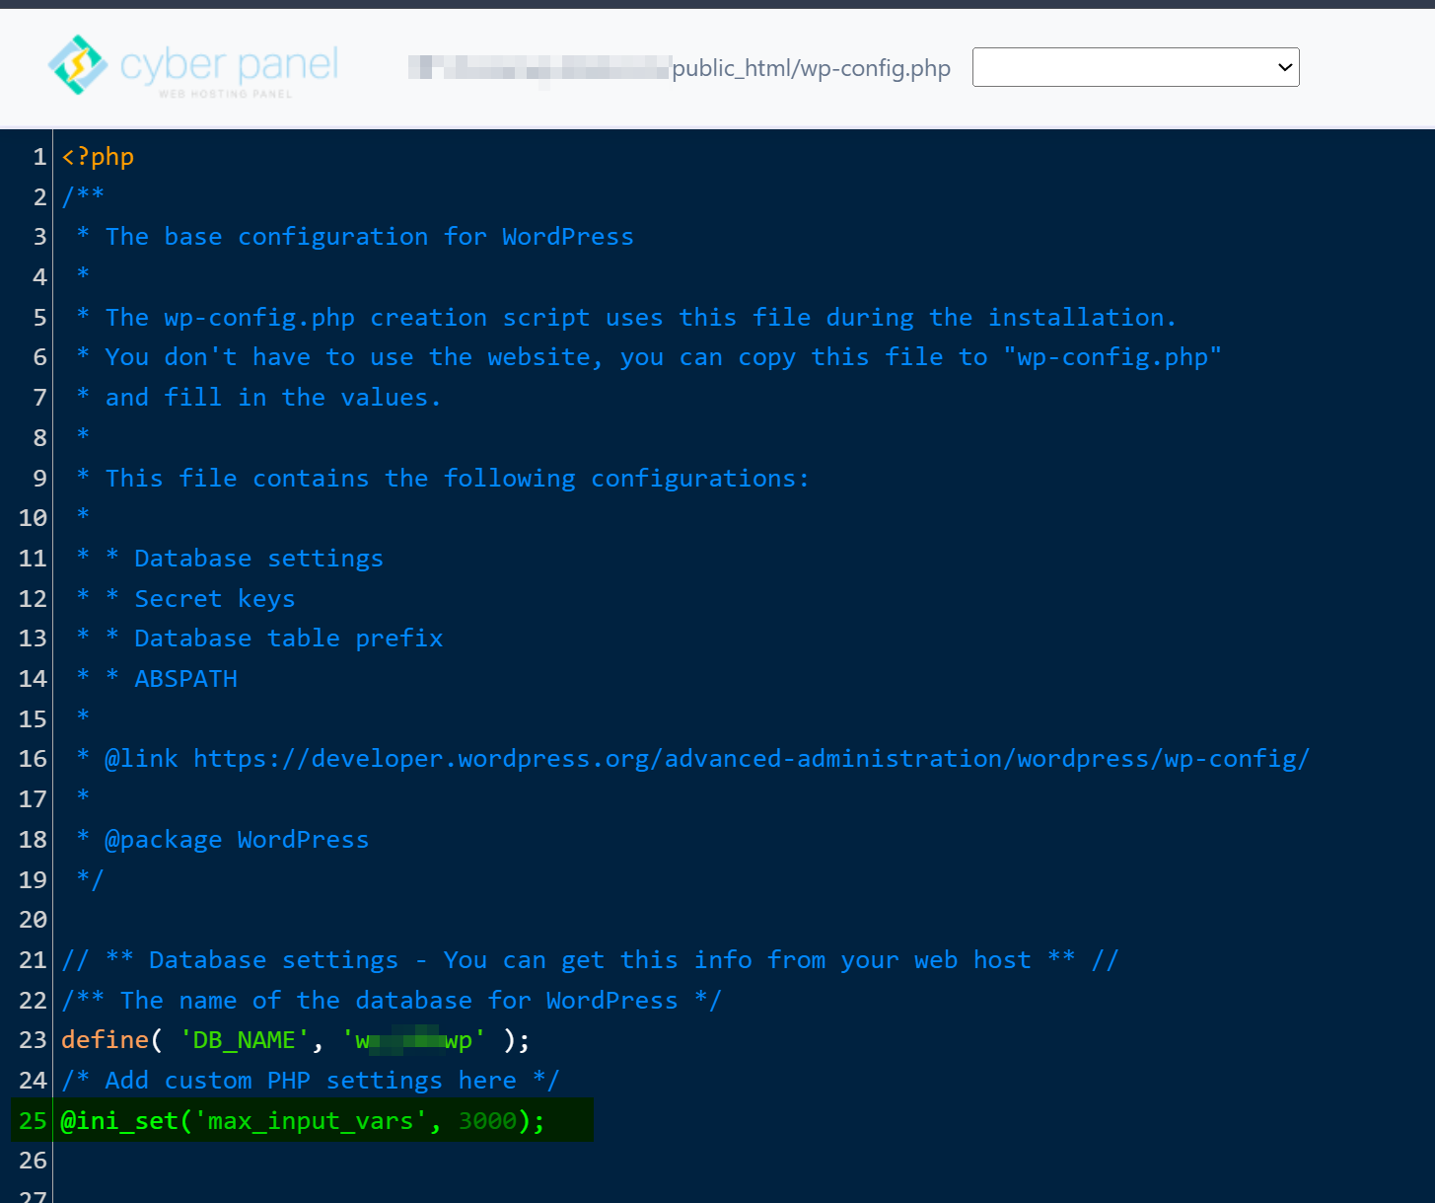The width and height of the screenshot is (1435, 1203).
Task: Click the "cyber panel" logo text
Action: coord(229,65)
